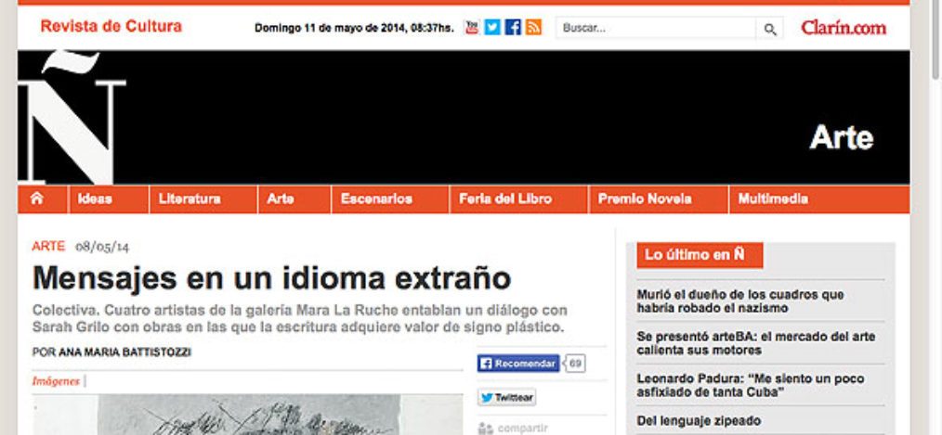Click the article artwork image
Image resolution: width=942 pixels, height=435 pixels.
click(247, 415)
